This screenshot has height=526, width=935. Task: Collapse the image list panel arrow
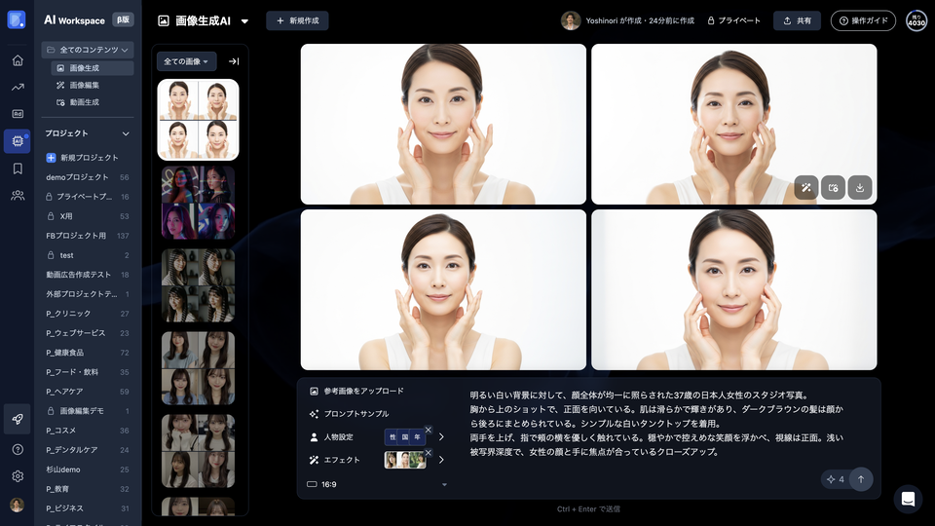click(234, 61)
